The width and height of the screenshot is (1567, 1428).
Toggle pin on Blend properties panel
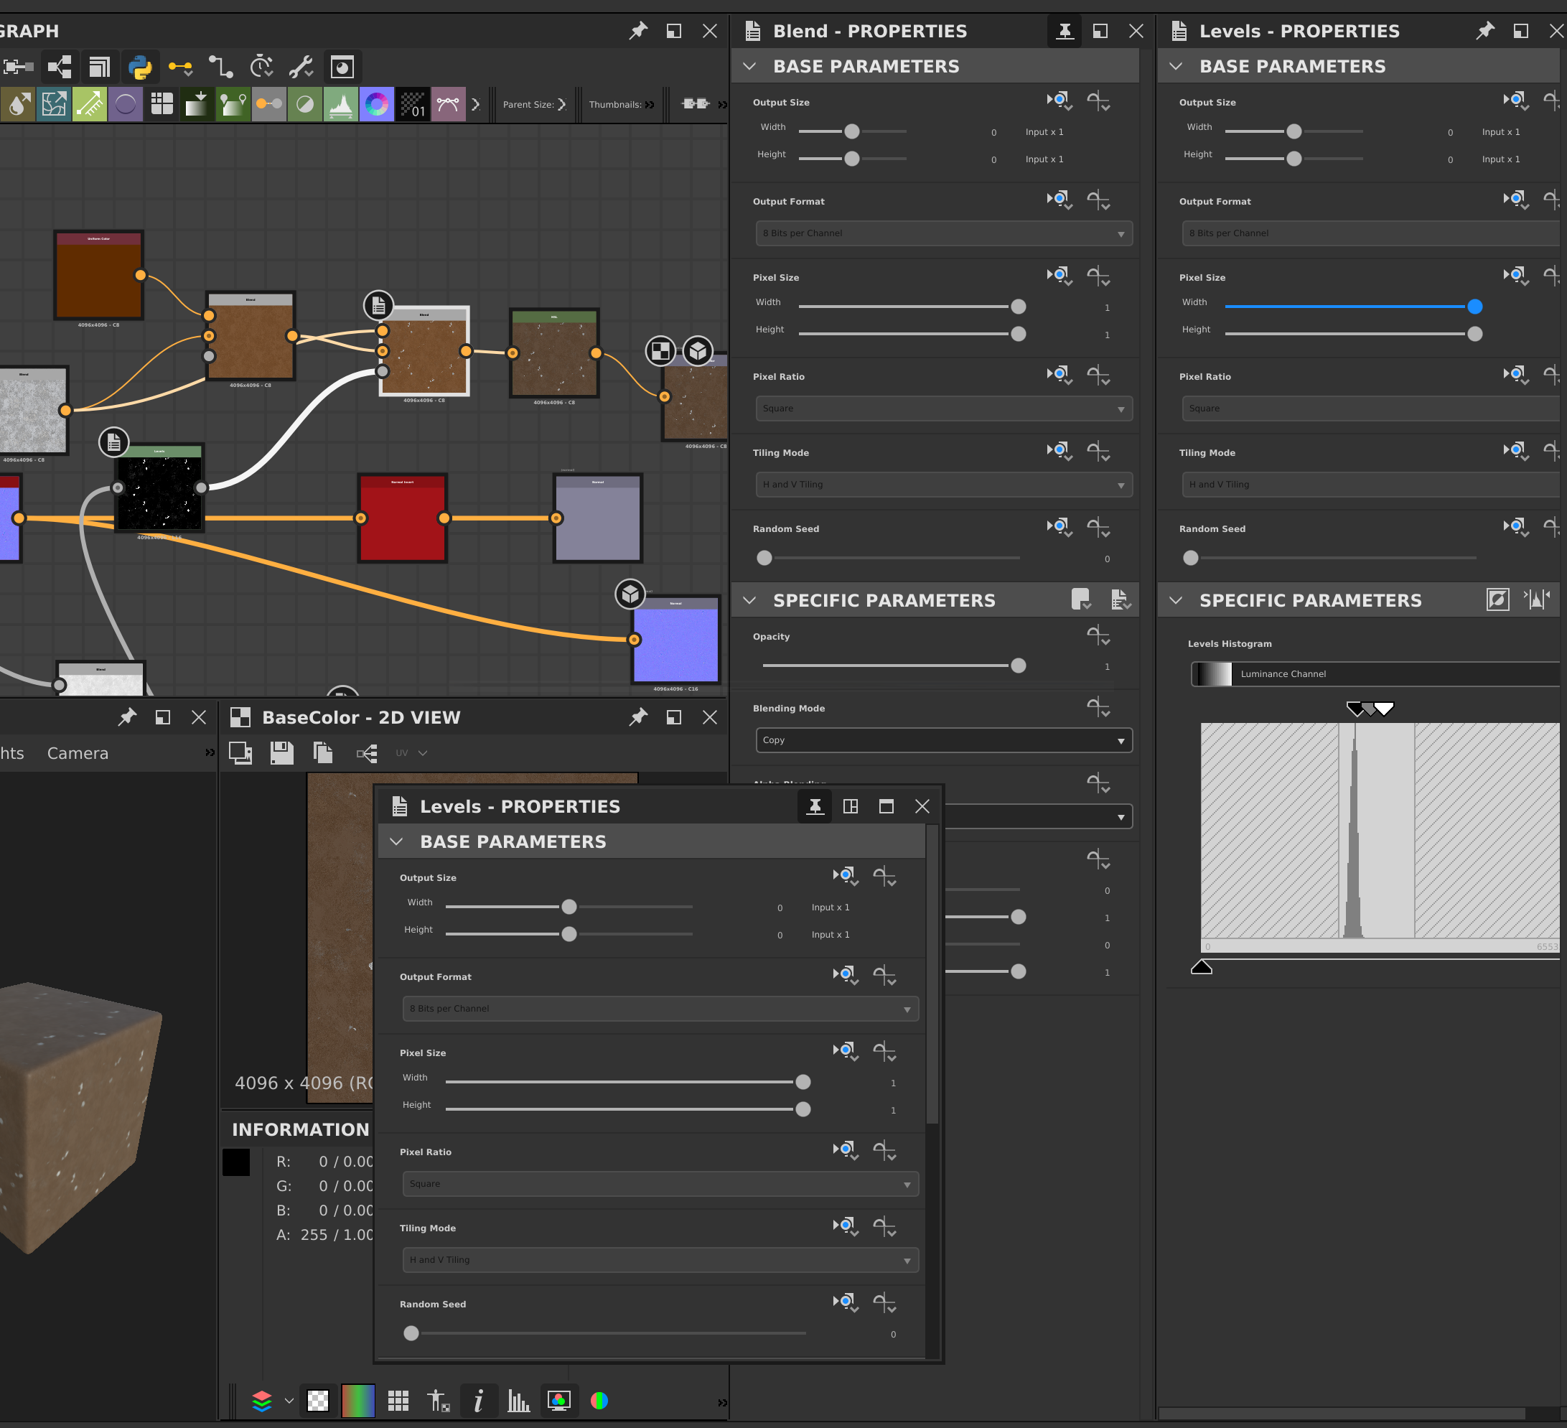coord(1065,31)
